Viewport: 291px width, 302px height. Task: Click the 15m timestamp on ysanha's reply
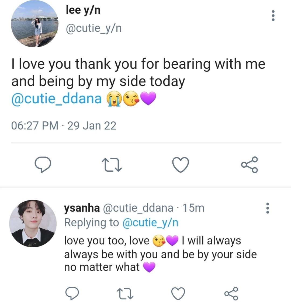(193, 208)
